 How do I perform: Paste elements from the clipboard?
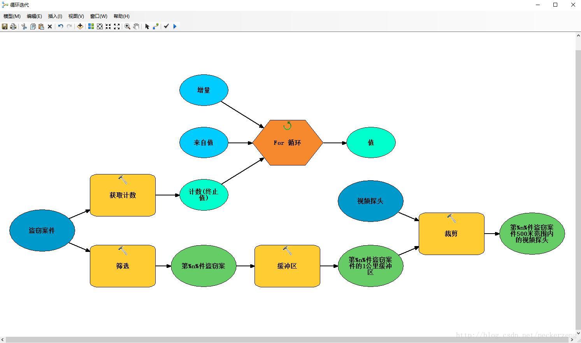(41, 26)
